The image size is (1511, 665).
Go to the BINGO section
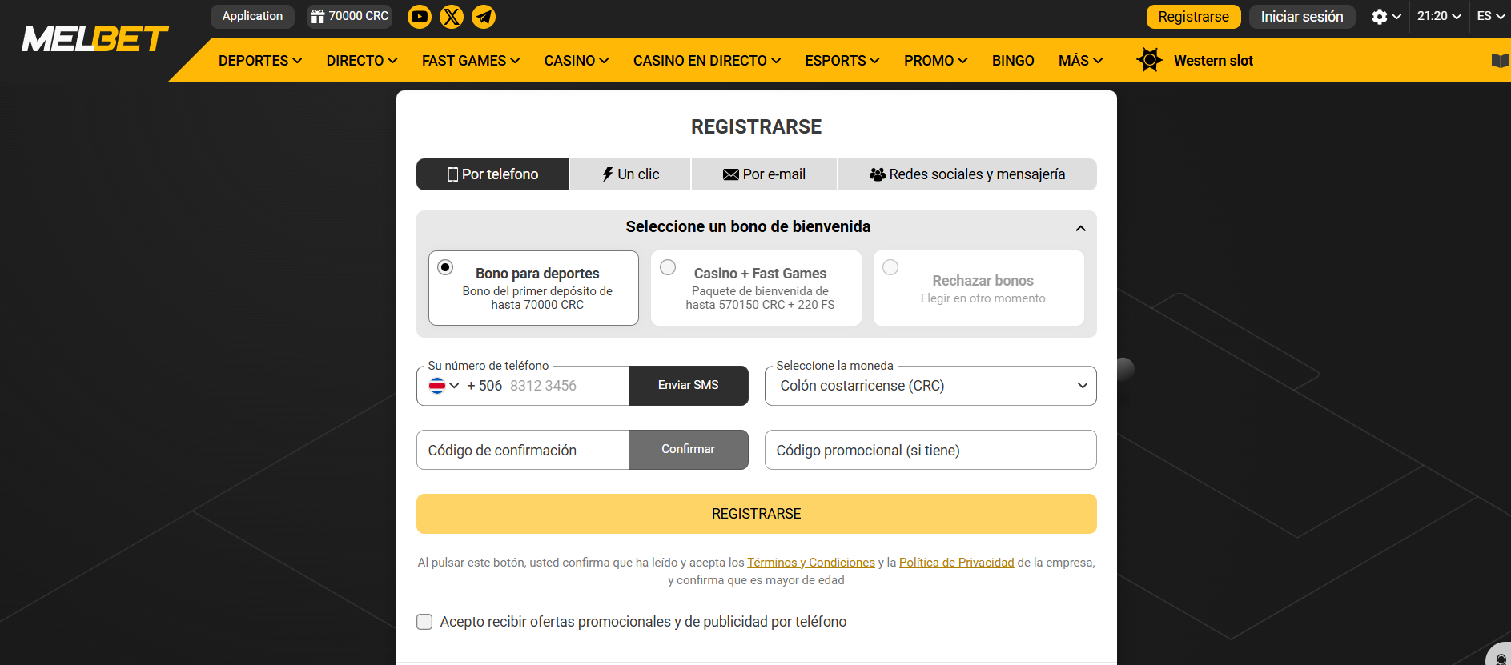pos(1013,61)
